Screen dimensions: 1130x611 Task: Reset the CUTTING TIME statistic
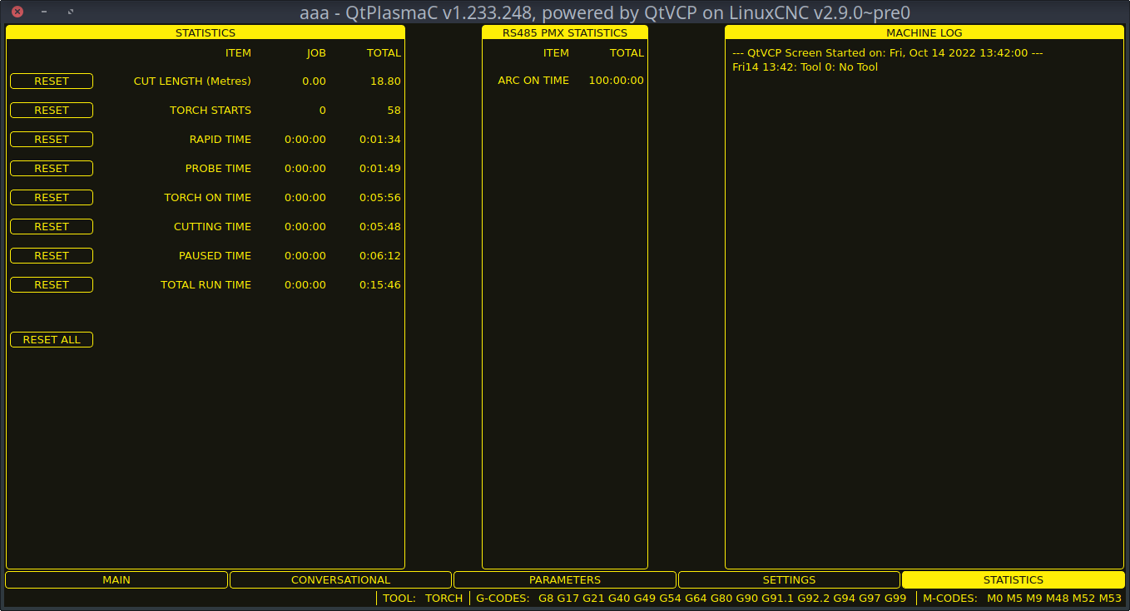(51, 226)
